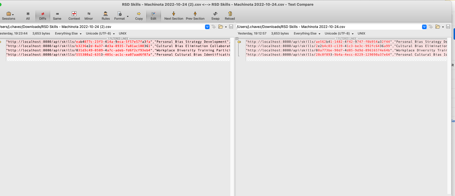This screenshot has height=196, width=455.
Task: Open the Sessions briefcase menu
Action: tap(9, 16)
